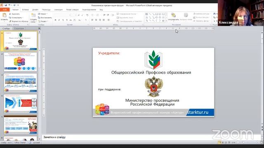Image resolution: width=264 pixels, height=148 pixels.
Task: Click the Align text right icon
Action: pos(100,20)
